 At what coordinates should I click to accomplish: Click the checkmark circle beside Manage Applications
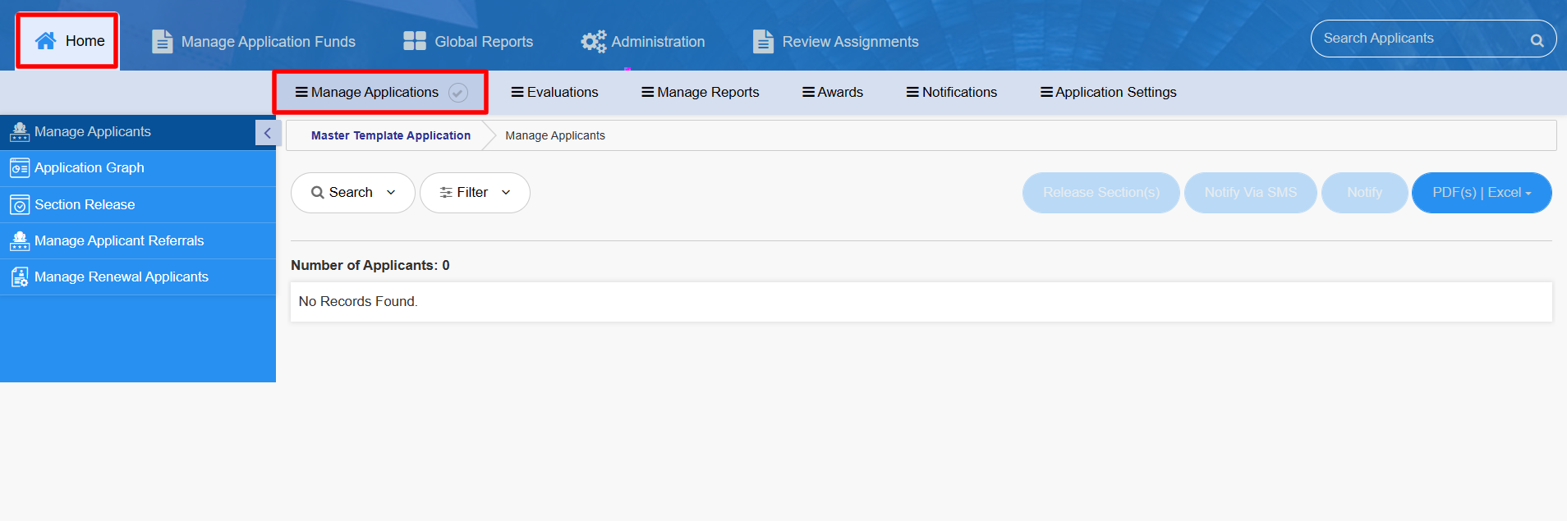click(x=458, y=93)
